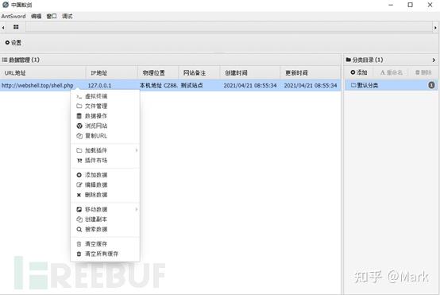Maximize the AntSword window

tap(411, 5)
